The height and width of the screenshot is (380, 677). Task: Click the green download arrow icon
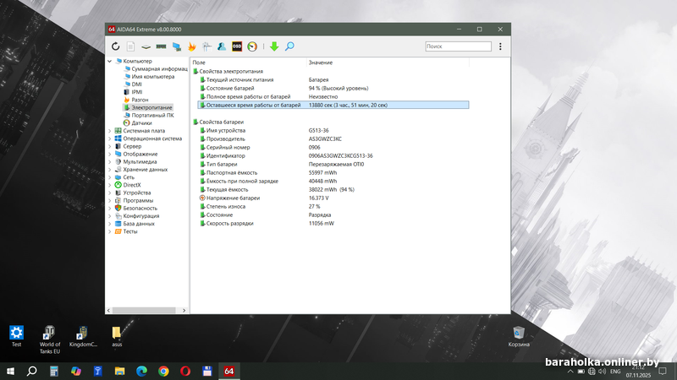[274, 46]
